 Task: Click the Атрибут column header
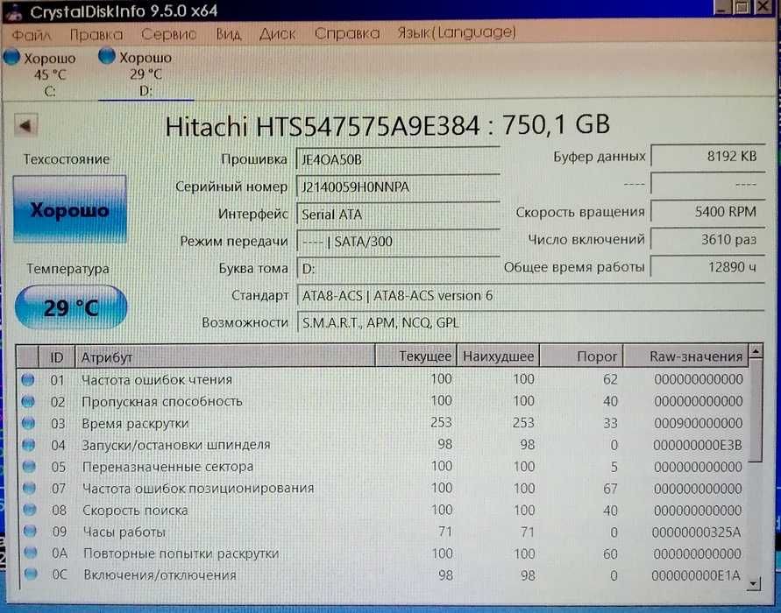click(224, 356)
